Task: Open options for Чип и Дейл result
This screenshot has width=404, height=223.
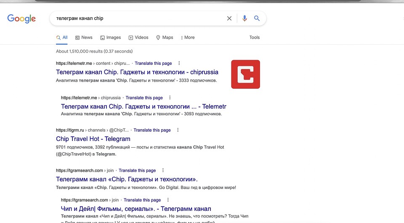Action: click(x=168, y=200)
